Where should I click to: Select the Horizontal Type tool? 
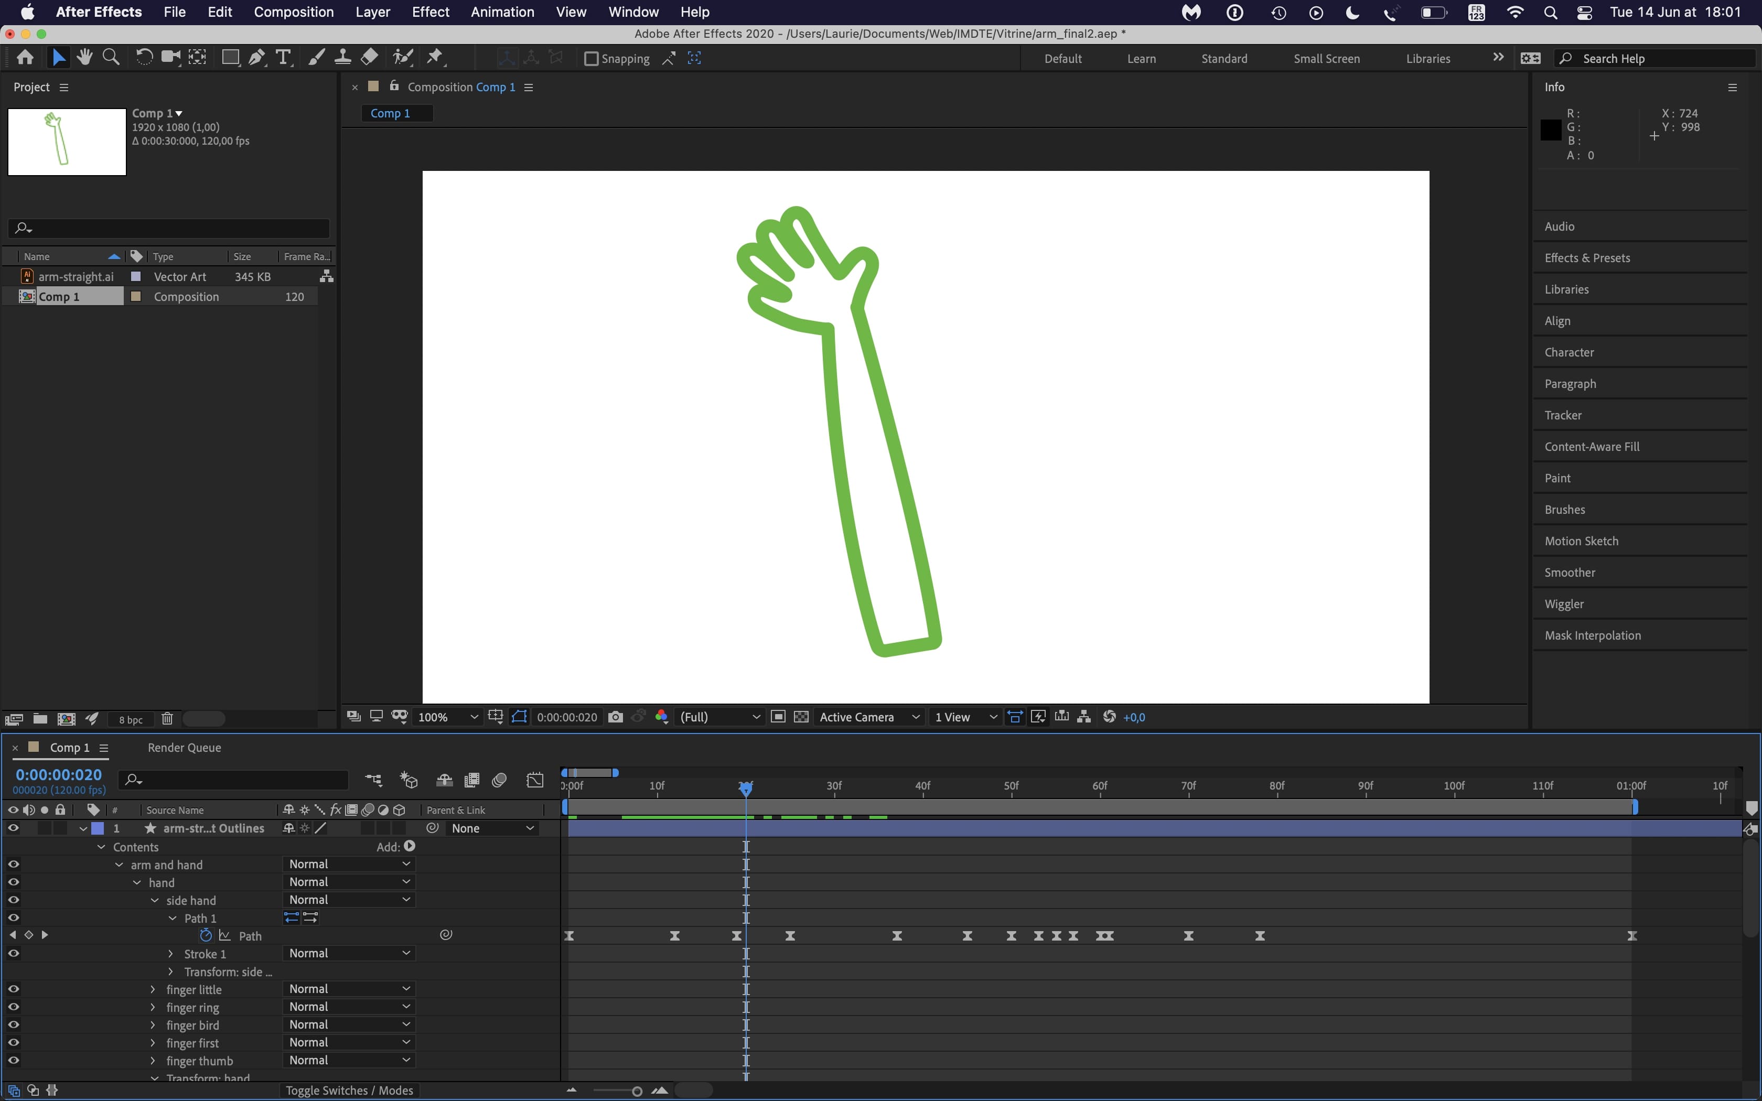pos(283,58)
